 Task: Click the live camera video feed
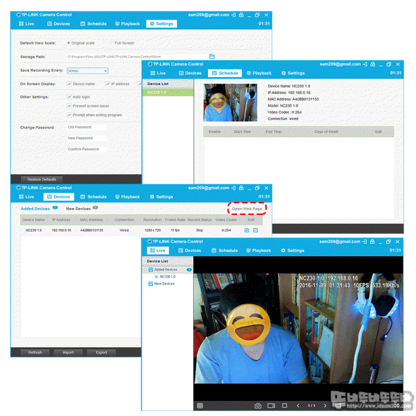pos(298,329)
